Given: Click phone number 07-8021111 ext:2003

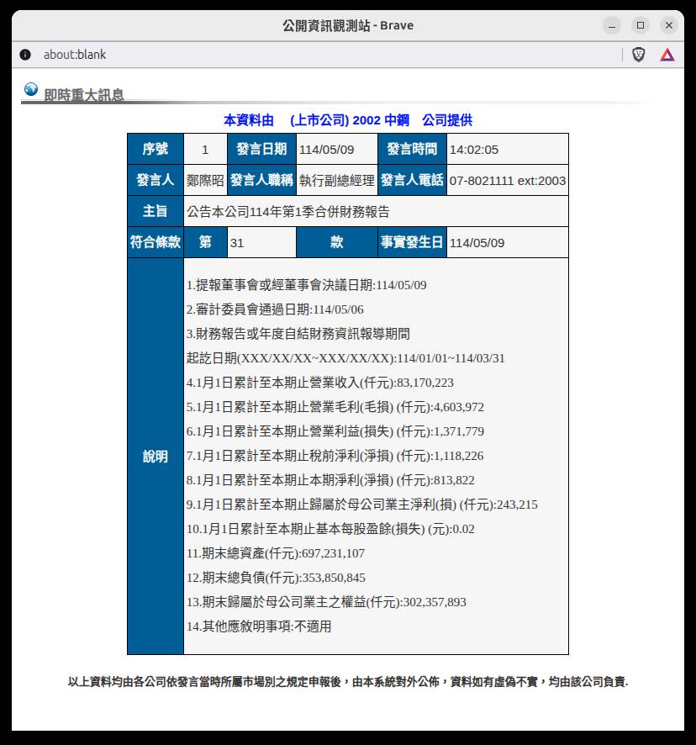Looking at the screenshot, I should click(x=508, y=181).
